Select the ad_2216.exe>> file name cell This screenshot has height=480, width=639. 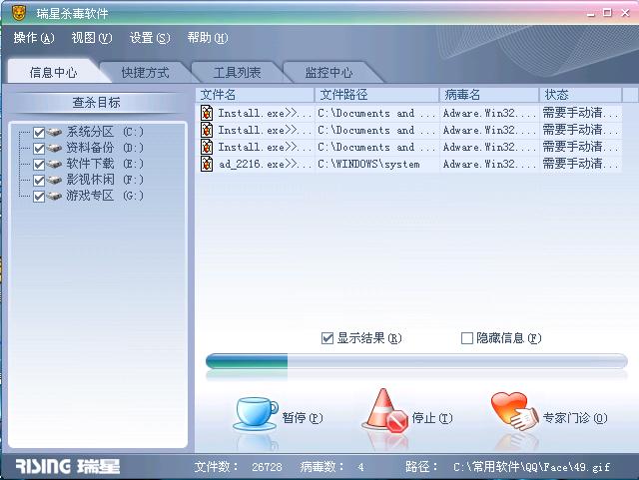tap(265, 164)
